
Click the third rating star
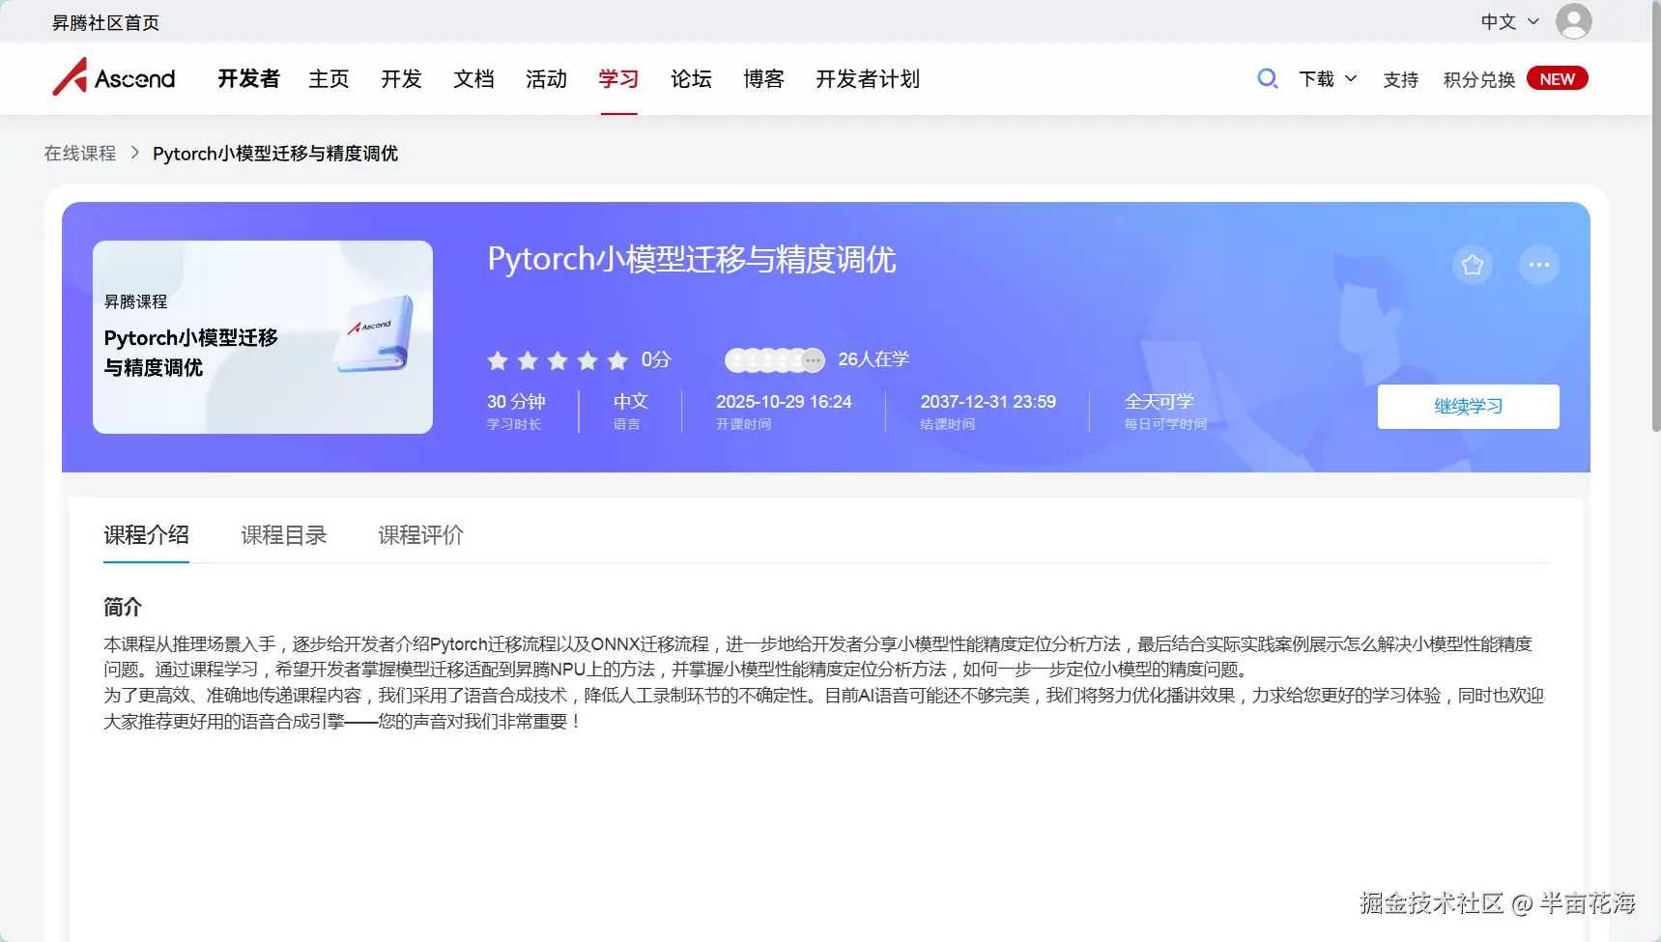(x=558, y=360)
